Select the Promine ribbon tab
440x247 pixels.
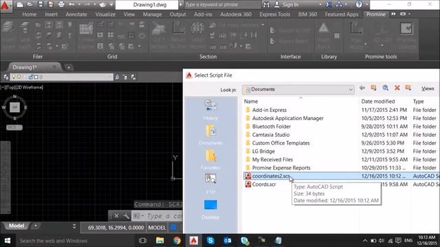376,14
